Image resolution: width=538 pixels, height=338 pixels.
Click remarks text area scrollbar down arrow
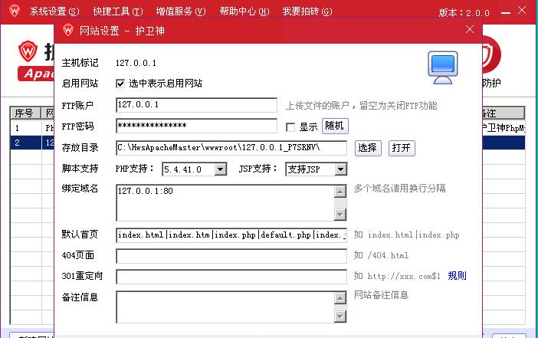coord(340,316)
